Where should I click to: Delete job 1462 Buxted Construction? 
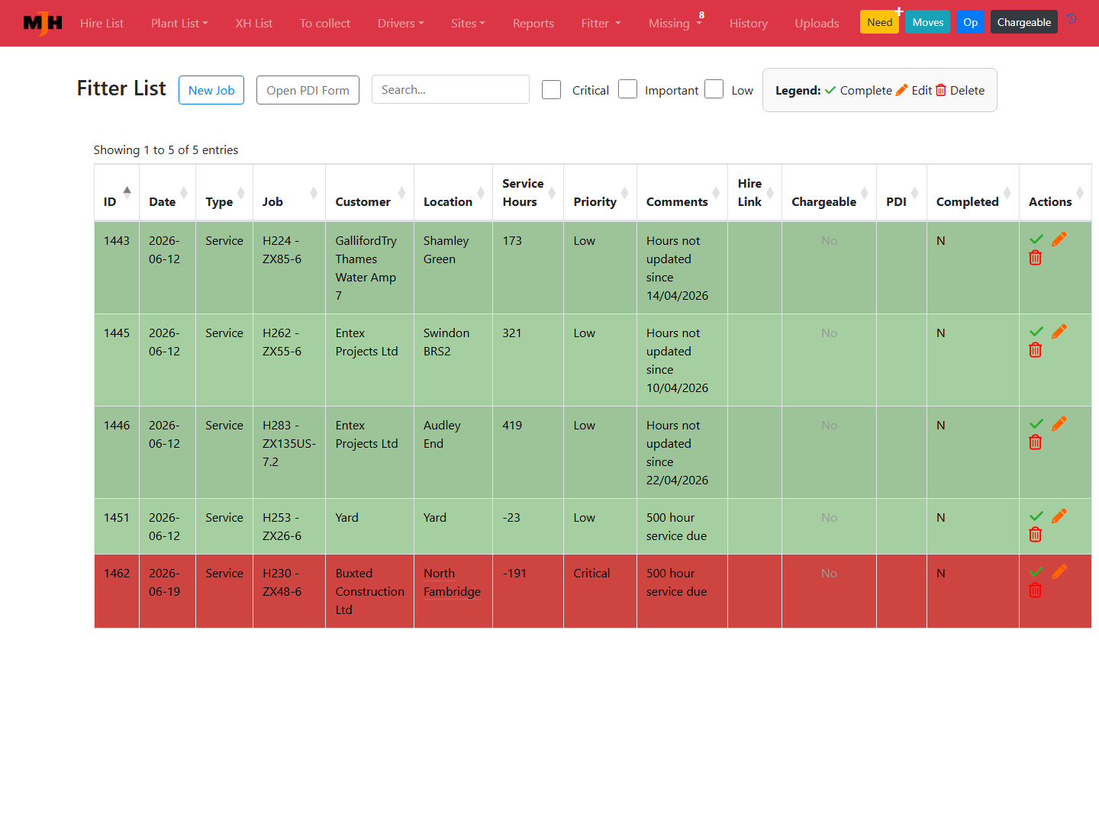tap(1035, 590)
